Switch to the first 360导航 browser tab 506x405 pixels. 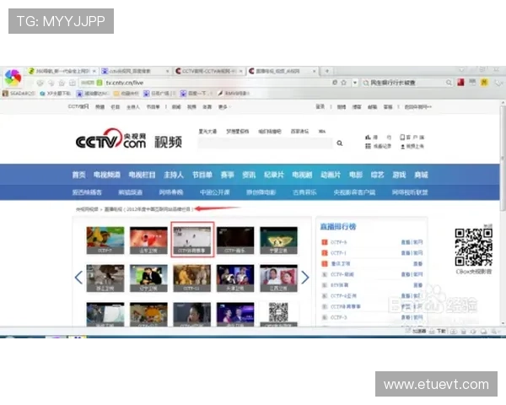click(62, 71)
